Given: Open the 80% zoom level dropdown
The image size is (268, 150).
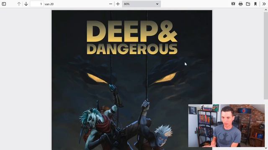Looking at the screenshot, I should pyautogui.click(x=142, y=4).
